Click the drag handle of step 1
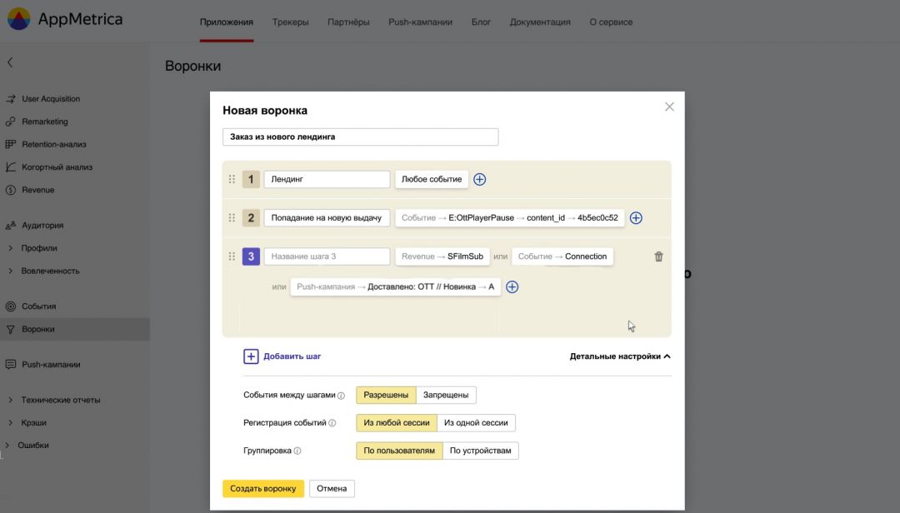Image resolution: width=900 pixels, height=513 pixels. (232, 178)
